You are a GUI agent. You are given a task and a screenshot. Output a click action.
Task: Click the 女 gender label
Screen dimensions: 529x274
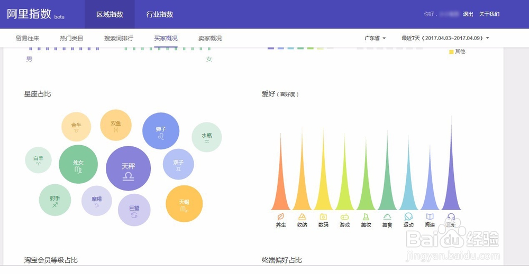click(209, 59)
